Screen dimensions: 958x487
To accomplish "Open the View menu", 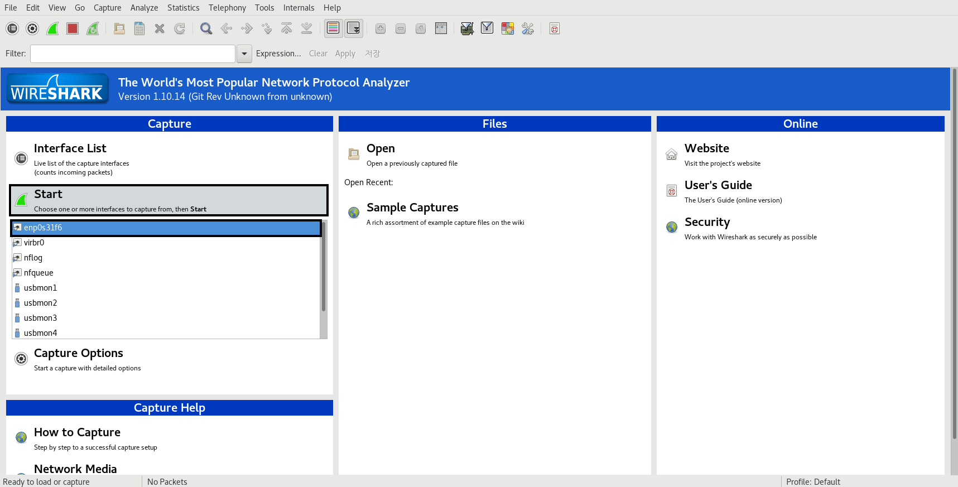I will [x=57, y=8].
